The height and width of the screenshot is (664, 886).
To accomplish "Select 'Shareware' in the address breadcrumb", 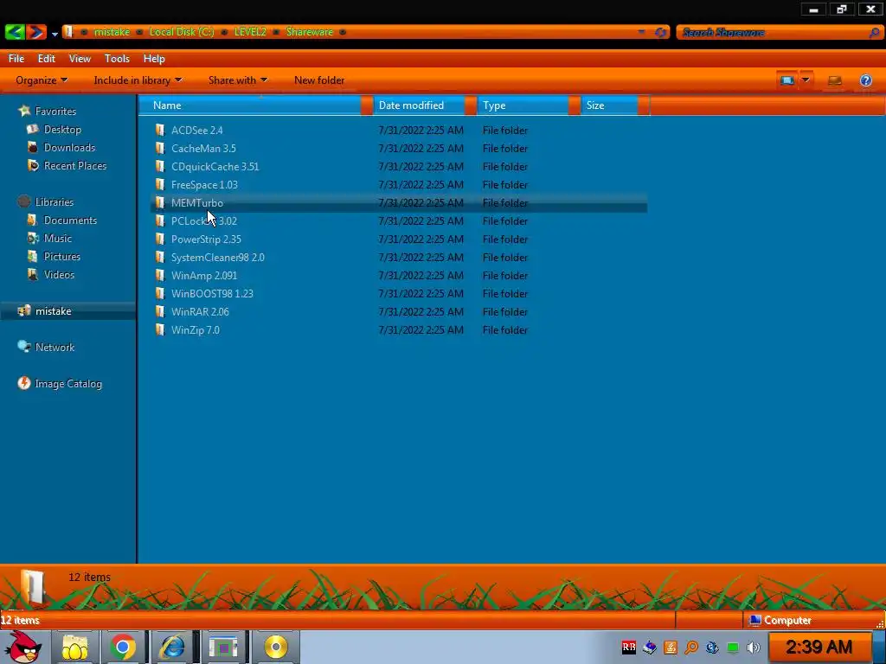I will coord(310,32).
